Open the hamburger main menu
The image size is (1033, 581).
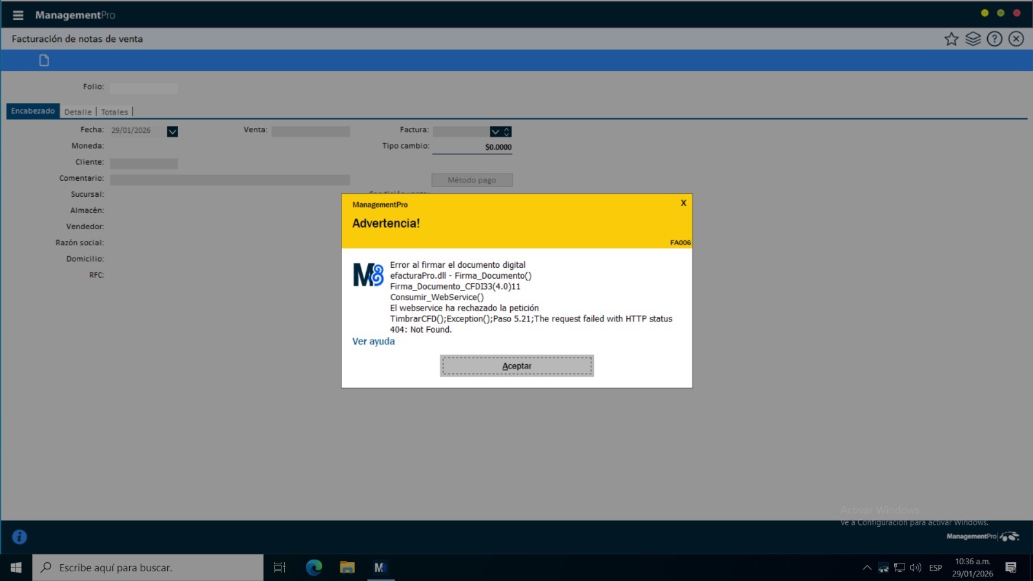pos(18,15)
